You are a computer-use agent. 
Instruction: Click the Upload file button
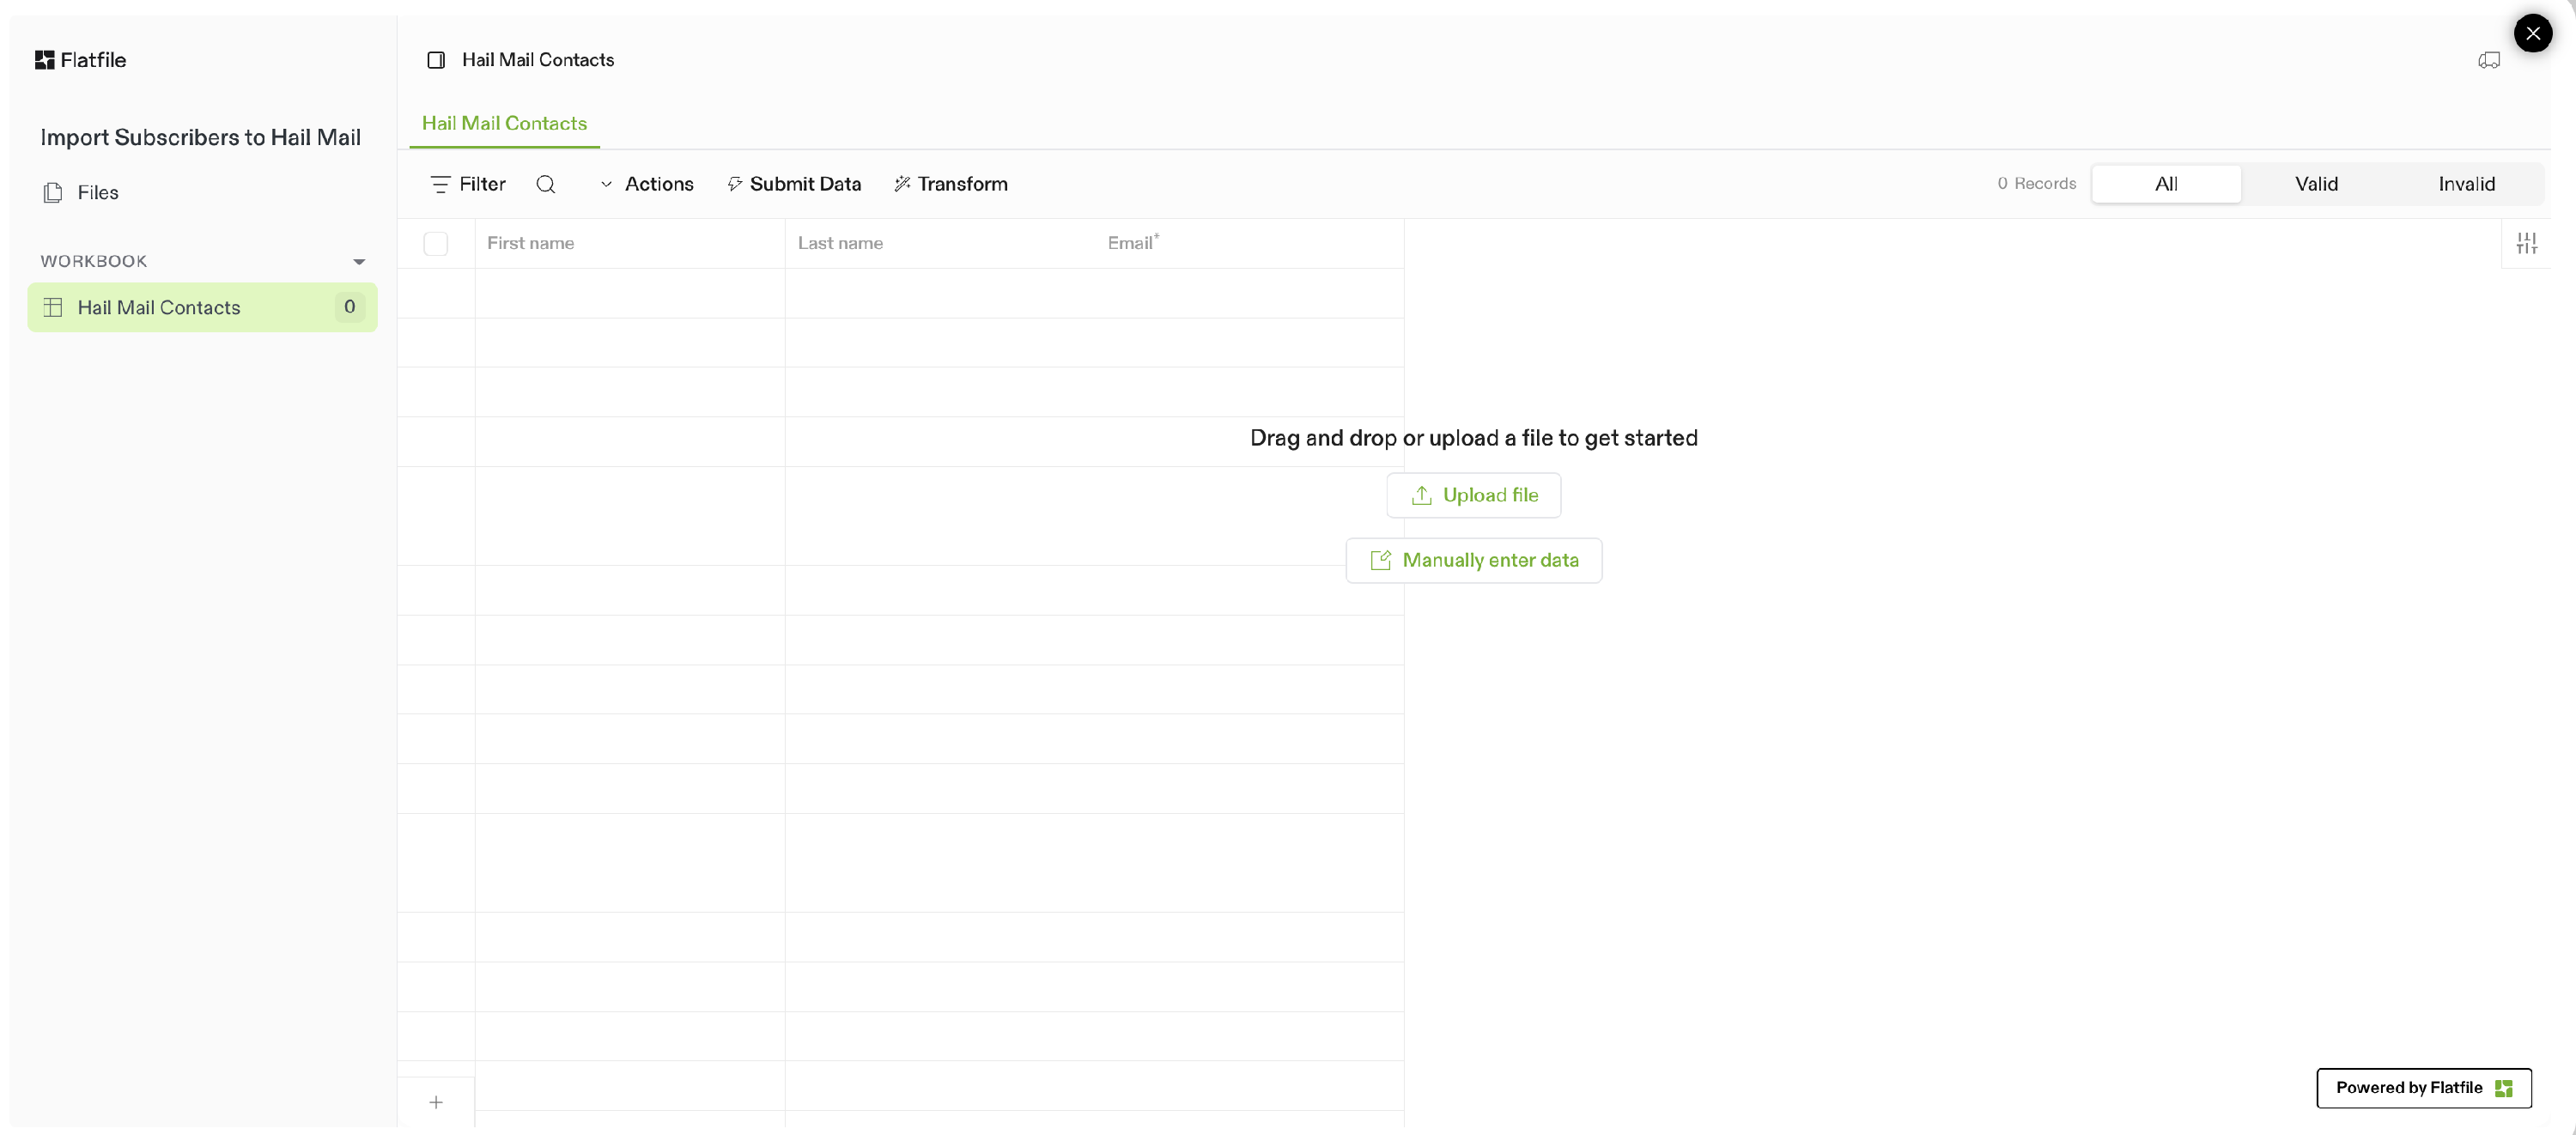click(x=1473, y=496)
